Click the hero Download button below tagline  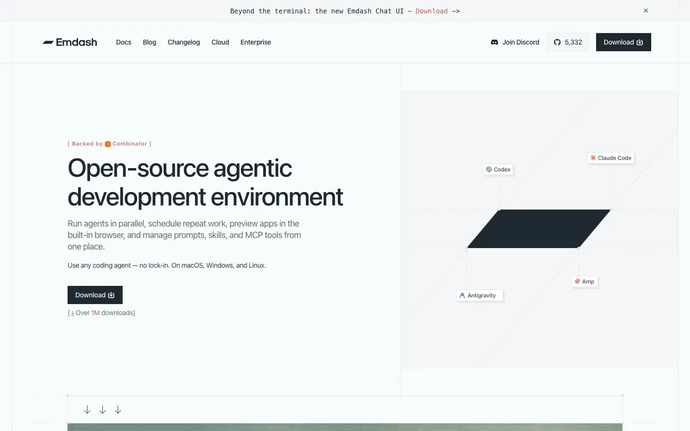[95, 295]
